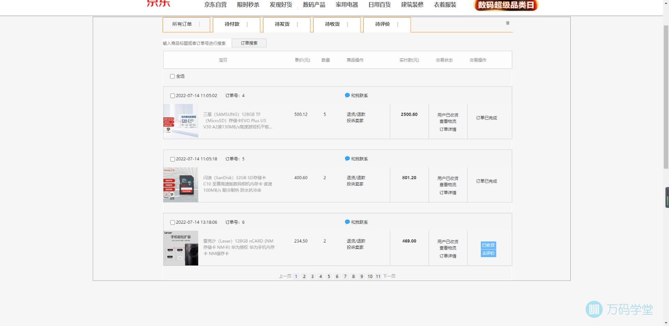669x326 pixels.
Task: Click the trash icon above order list
Action: (508, 23)
